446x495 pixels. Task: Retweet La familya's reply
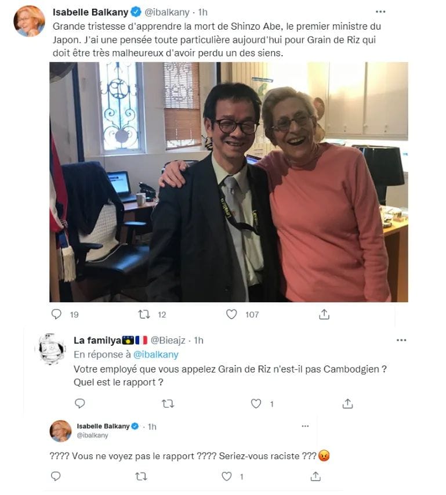click(x=168, y=403)
